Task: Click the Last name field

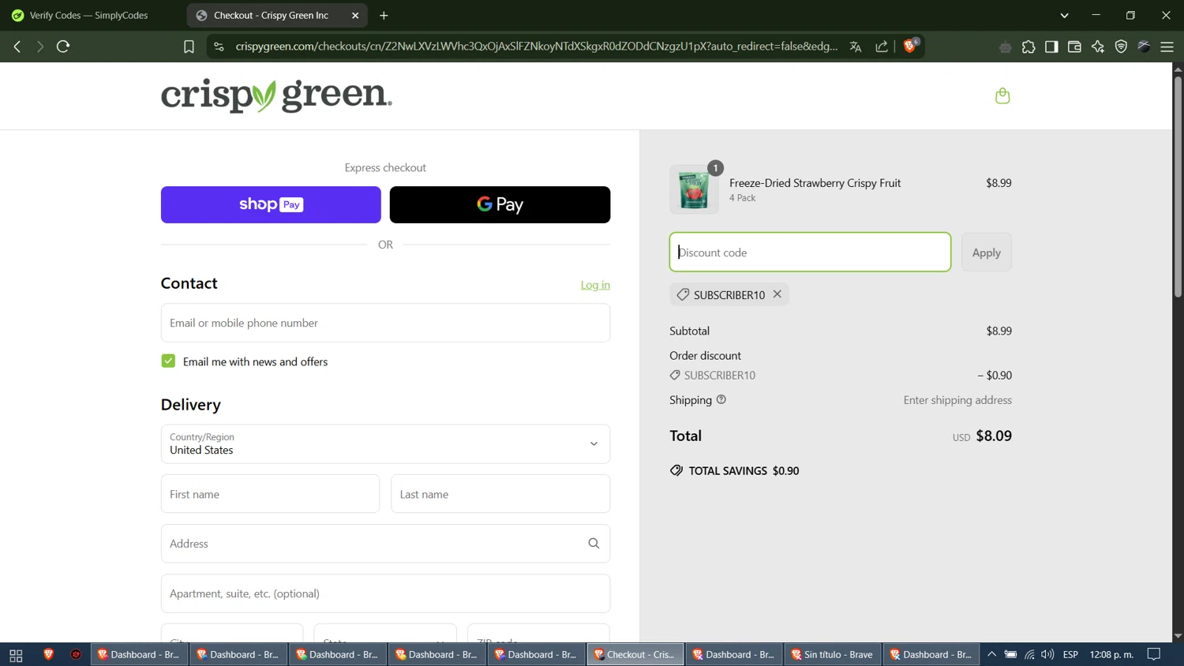Action: (x=500, y=494)
